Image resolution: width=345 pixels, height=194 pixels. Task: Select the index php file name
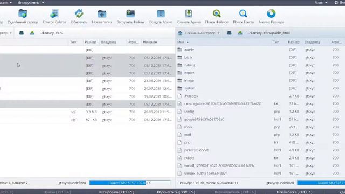[x=188, y=127]
